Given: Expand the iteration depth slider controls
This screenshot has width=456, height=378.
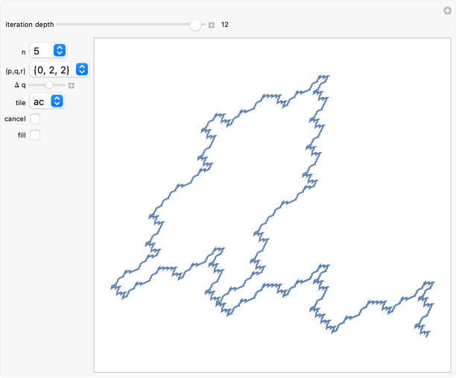Looking at the screenshot, I should coord(212,25).
